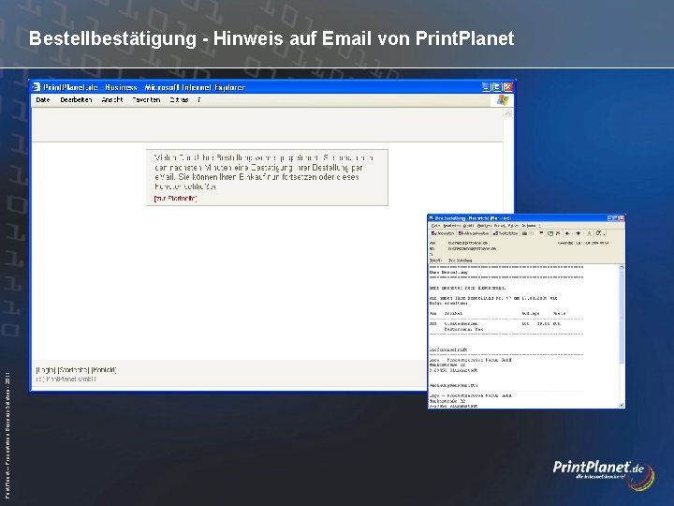Click the slide title Bestellbestätigung heading

click(x=271, y=38)
